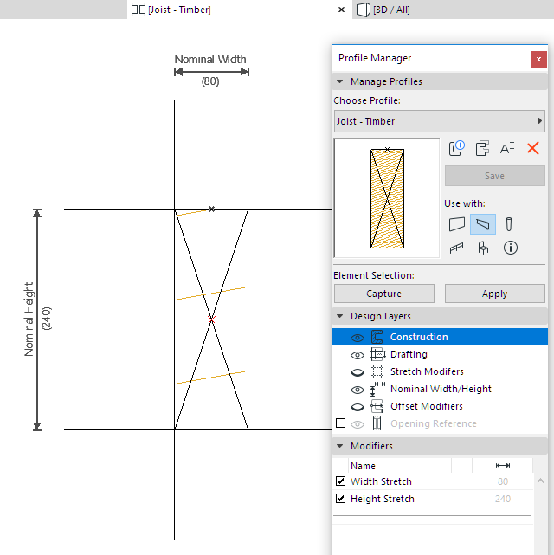Screen dimensions: 554x555
Task: Click the (240) height dimension value
Action: point(47,319)
